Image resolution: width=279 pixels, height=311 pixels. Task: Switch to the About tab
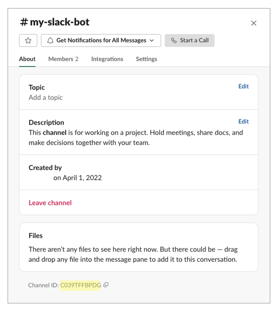tap(27, 59)
